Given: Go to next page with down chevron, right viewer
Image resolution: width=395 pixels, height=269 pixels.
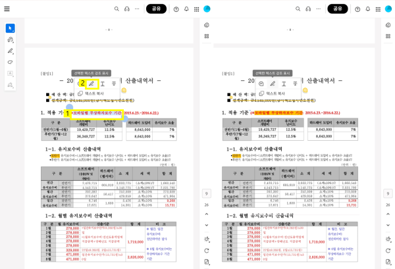Looking at the screenshot, I should 388,225.
